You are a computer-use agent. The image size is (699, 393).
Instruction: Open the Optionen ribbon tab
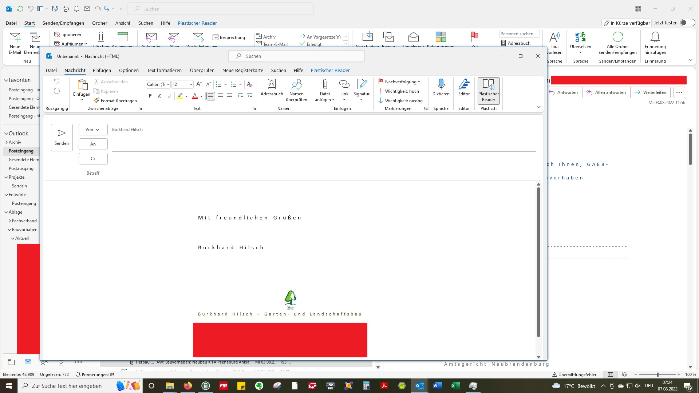click(129, 71)
